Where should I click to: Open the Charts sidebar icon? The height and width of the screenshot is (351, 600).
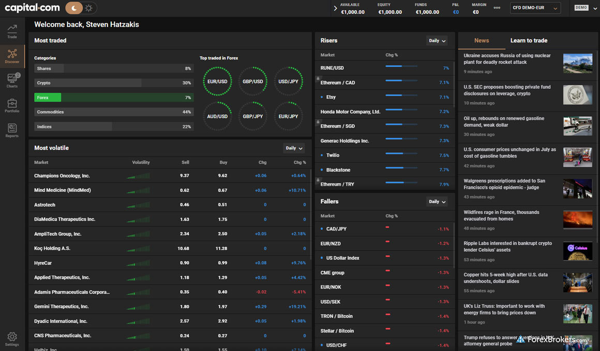tap(12, 80)
